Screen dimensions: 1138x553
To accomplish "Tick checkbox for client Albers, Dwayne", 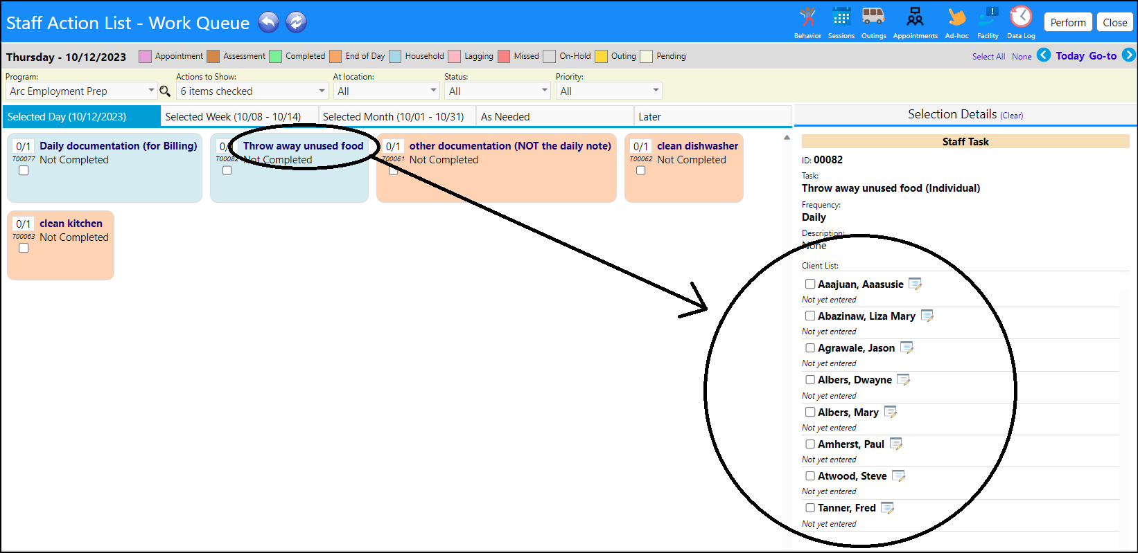I will click(809, 379).
